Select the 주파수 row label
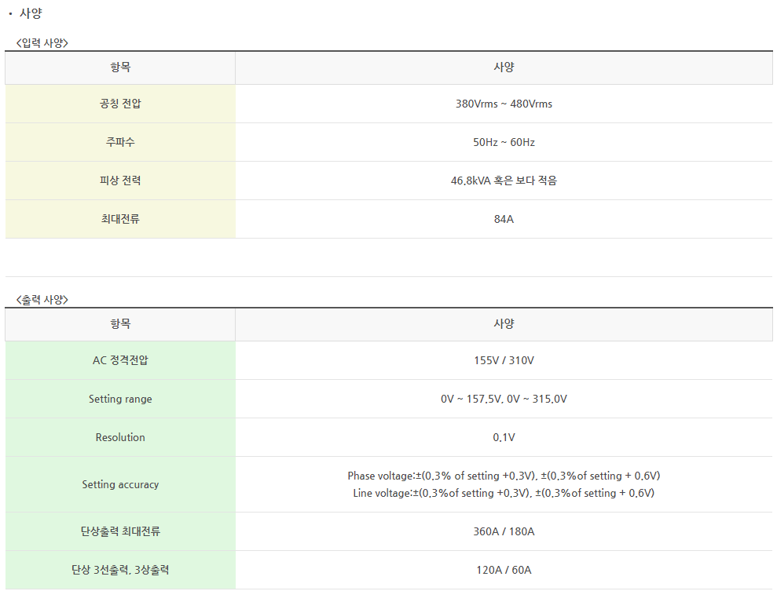The image size is (777, 602). coord(120,142)
